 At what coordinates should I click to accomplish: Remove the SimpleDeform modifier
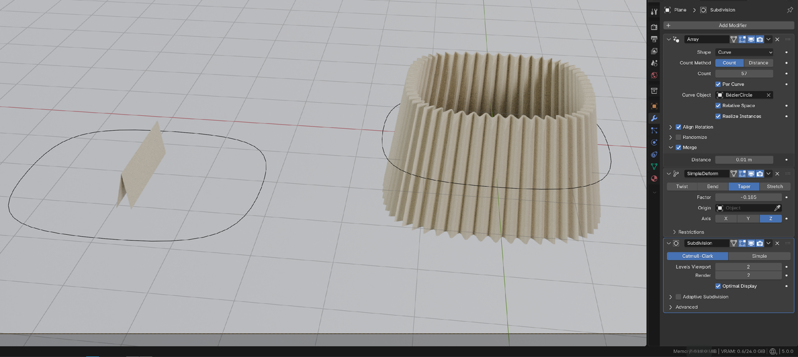point(777,174)
